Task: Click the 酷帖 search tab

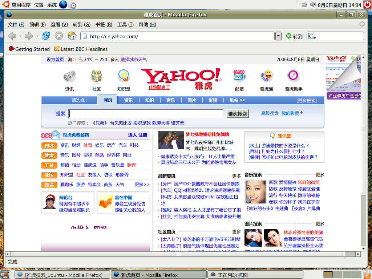Action: (x=234, y=100)
